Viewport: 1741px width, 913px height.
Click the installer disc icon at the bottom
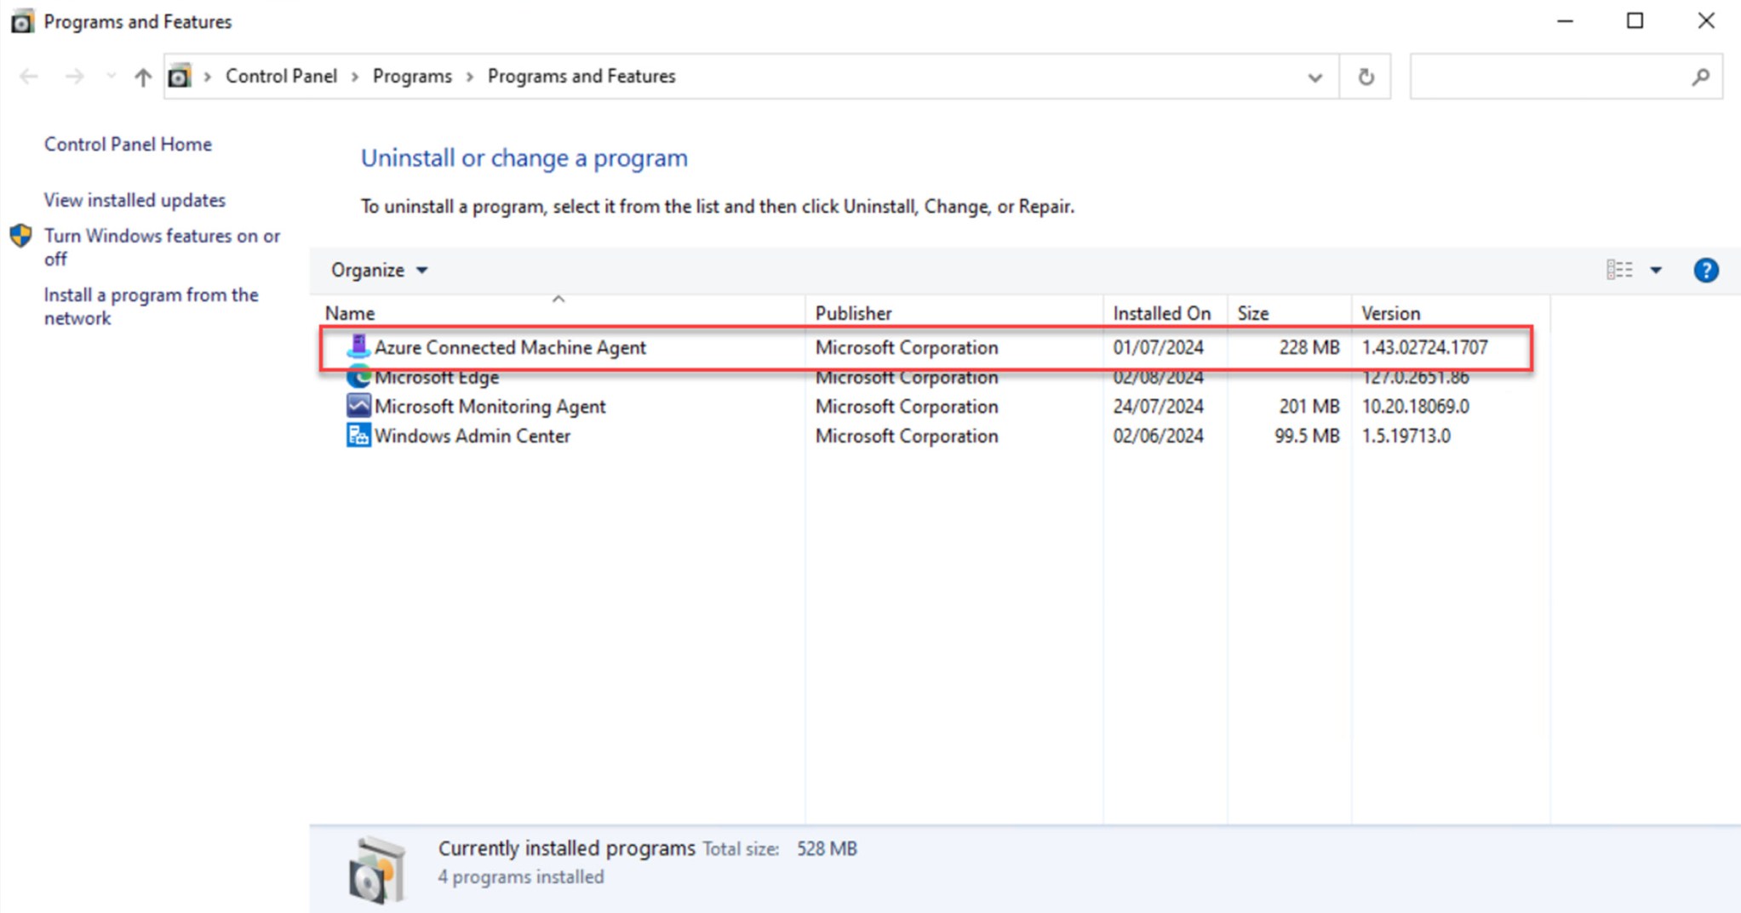tap(377, 868)
